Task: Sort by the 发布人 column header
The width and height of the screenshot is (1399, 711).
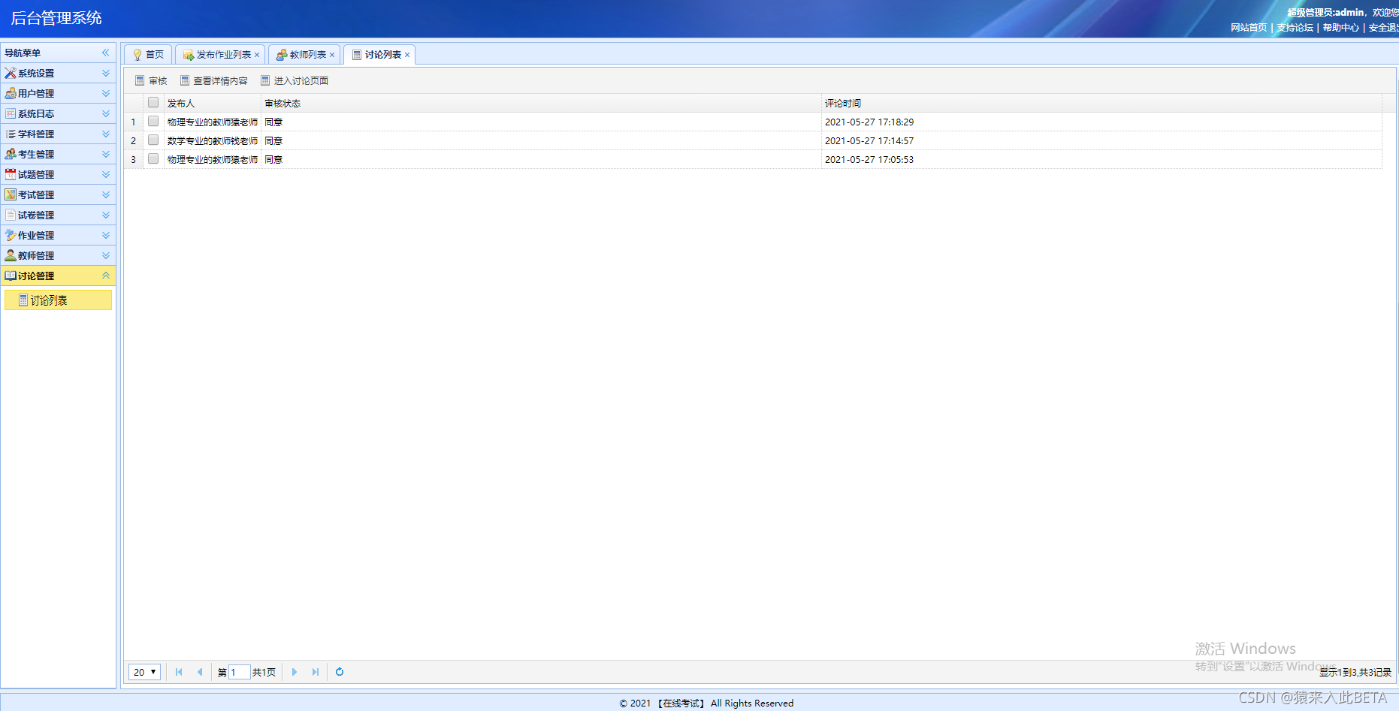Action: pos(212,103)
